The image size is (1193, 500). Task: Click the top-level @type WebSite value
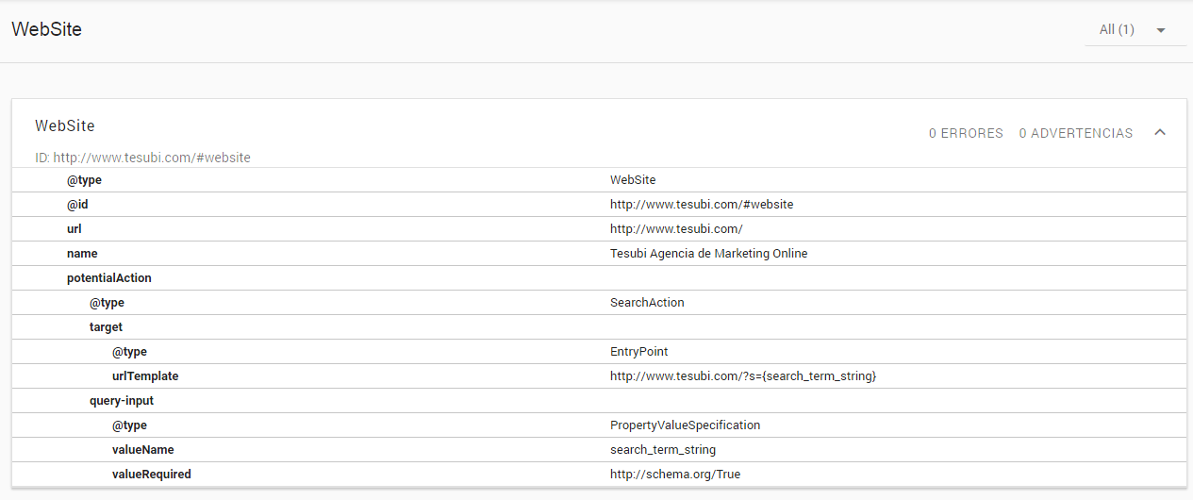pyautogui.click(x=633, y=179)
